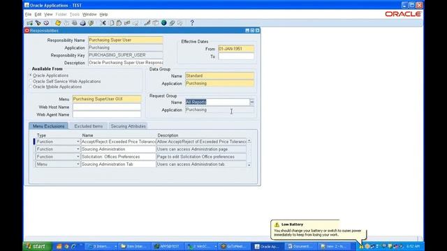Open the View menu
Image resolution: width=447 pixels, height=251 pixels.
pos(48,14)
